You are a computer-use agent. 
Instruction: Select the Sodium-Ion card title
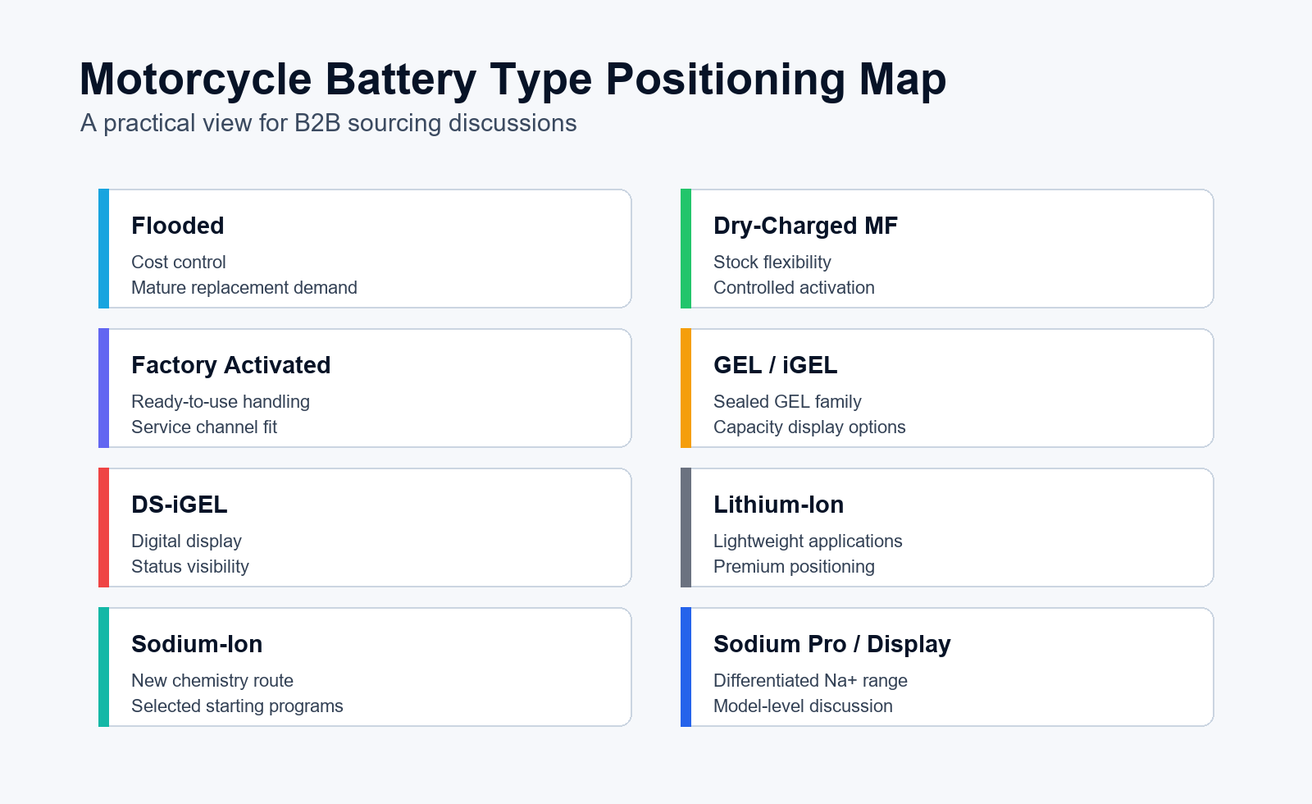click(x=197, y=644)
